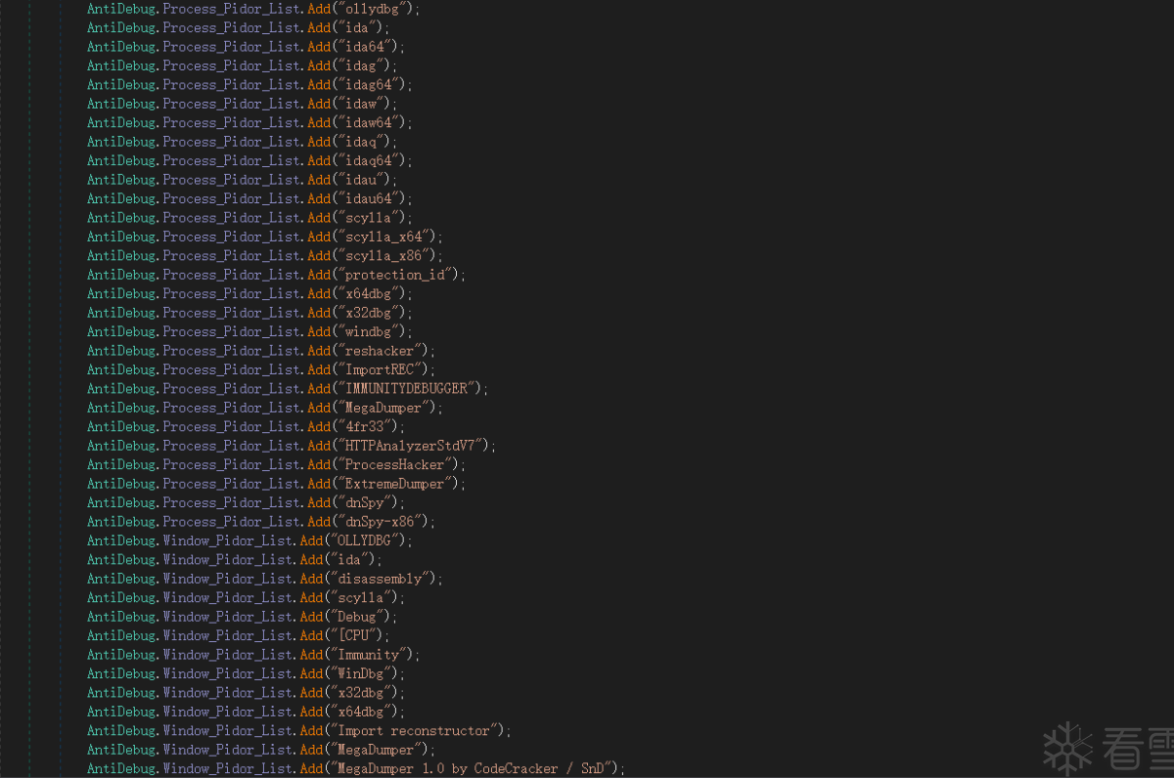Viewport: 1174px width, 778px height.
Task: Select the "ProcessHacker" code line
Action: tap(277, 465)
